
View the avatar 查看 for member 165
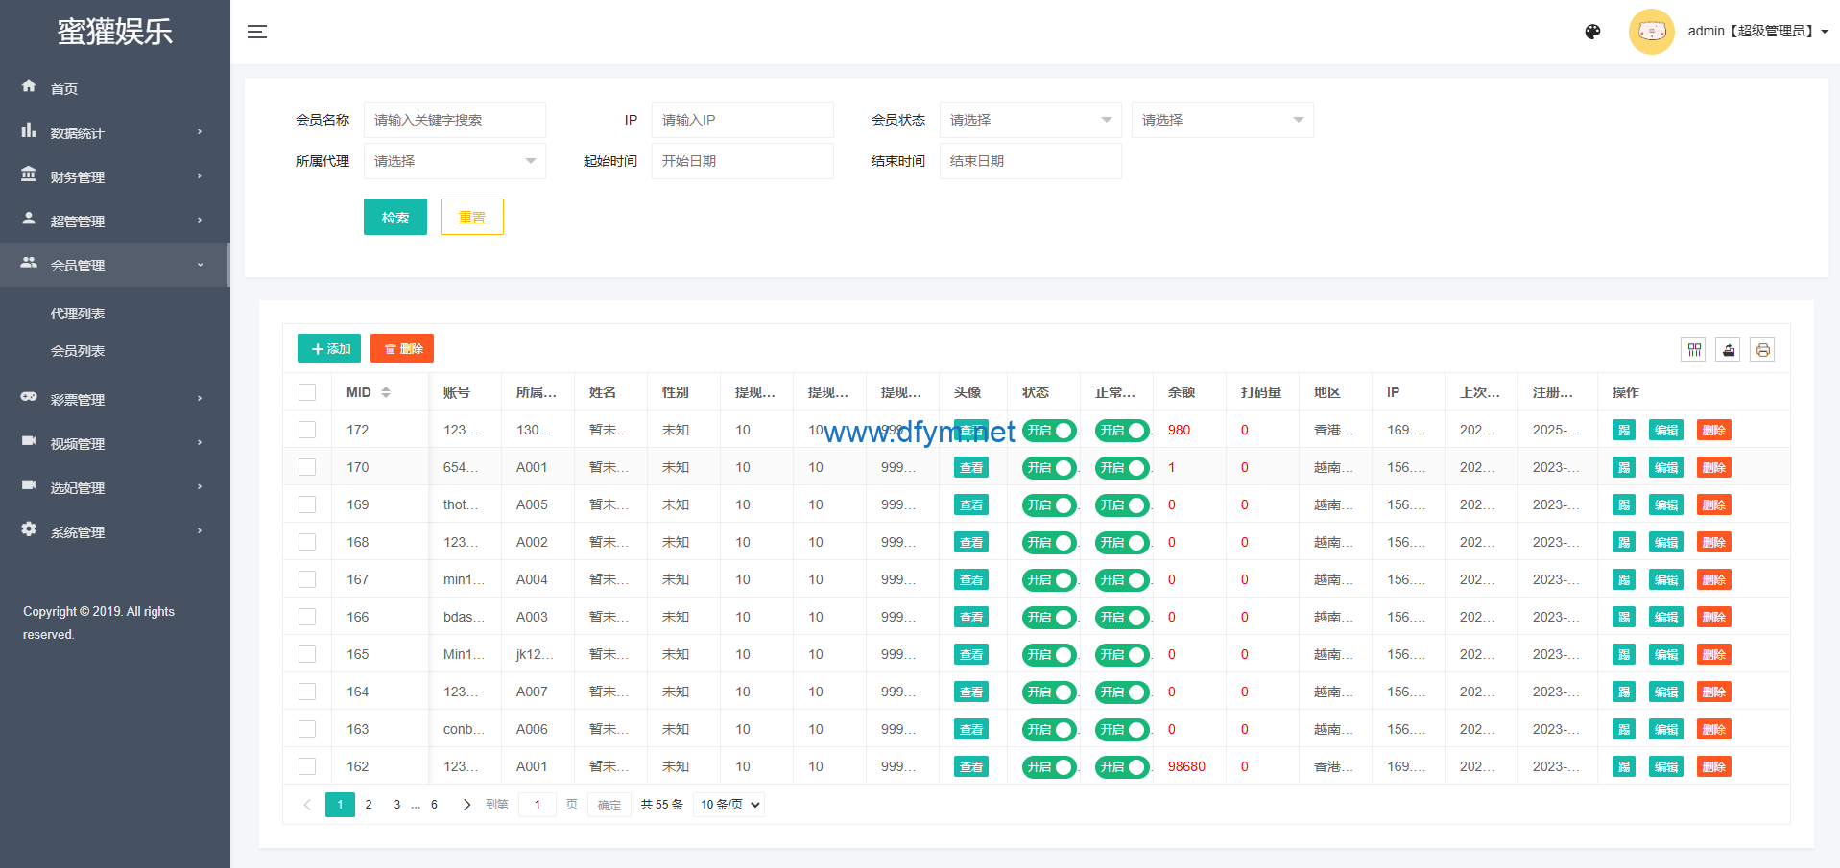(971, 655)
